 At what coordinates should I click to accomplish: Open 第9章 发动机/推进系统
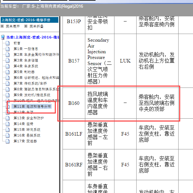pyautogui.click(x=32, y=95)
